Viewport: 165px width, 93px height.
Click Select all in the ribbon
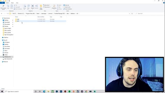pyautogui.click(x=66, y=5)
